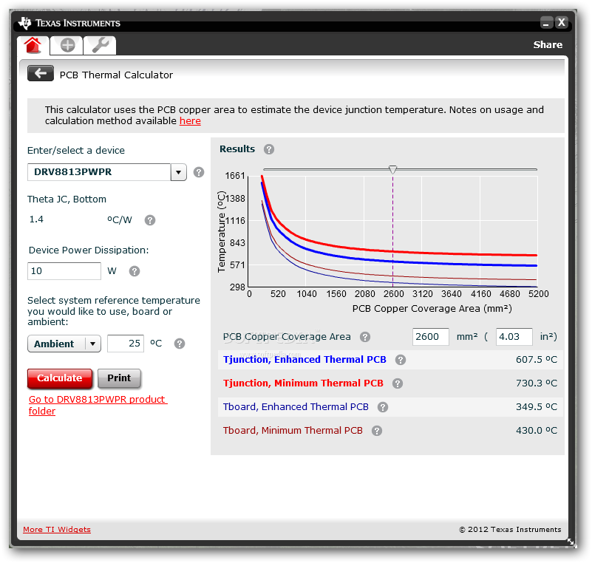Show help for Tboard Enhanced Thermal PCB
Screen dimensions: 592x563
click(382, 407)
